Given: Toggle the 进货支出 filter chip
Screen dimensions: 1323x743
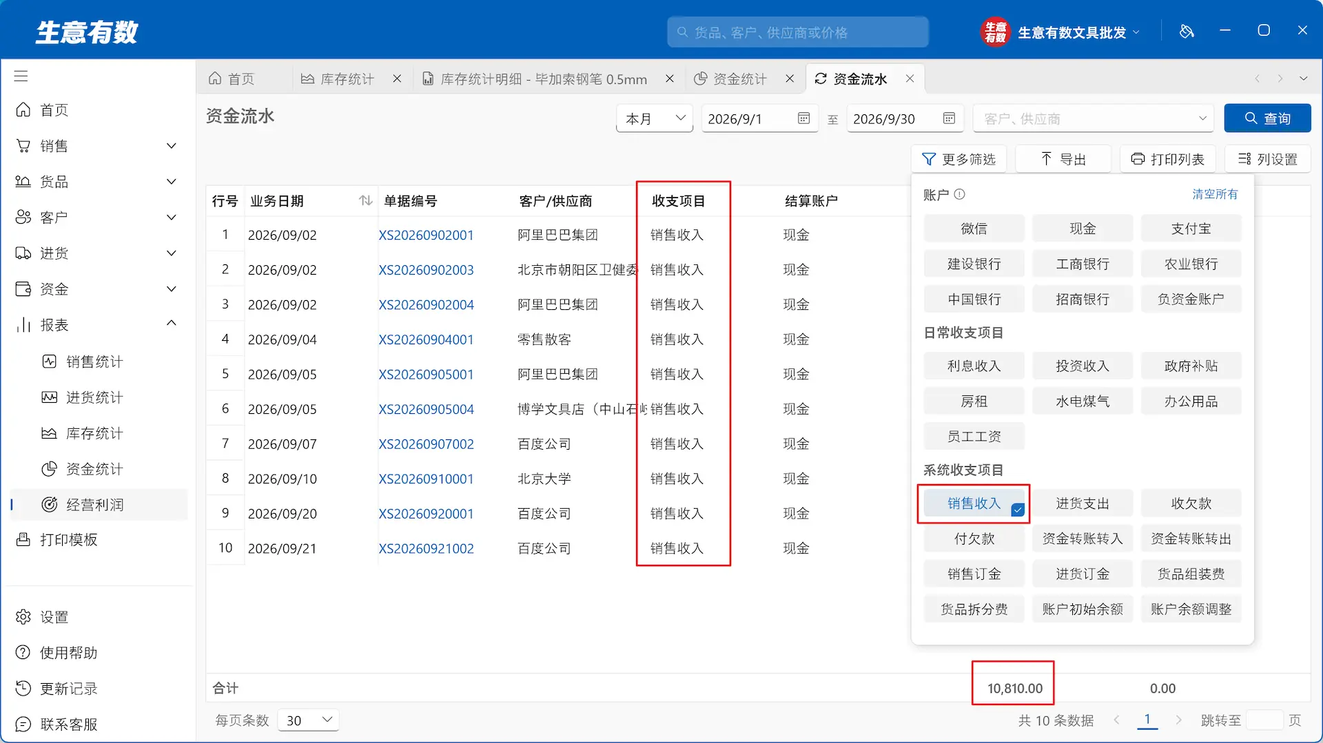Looking at the screenshot, I should (x=1083, y=503).
